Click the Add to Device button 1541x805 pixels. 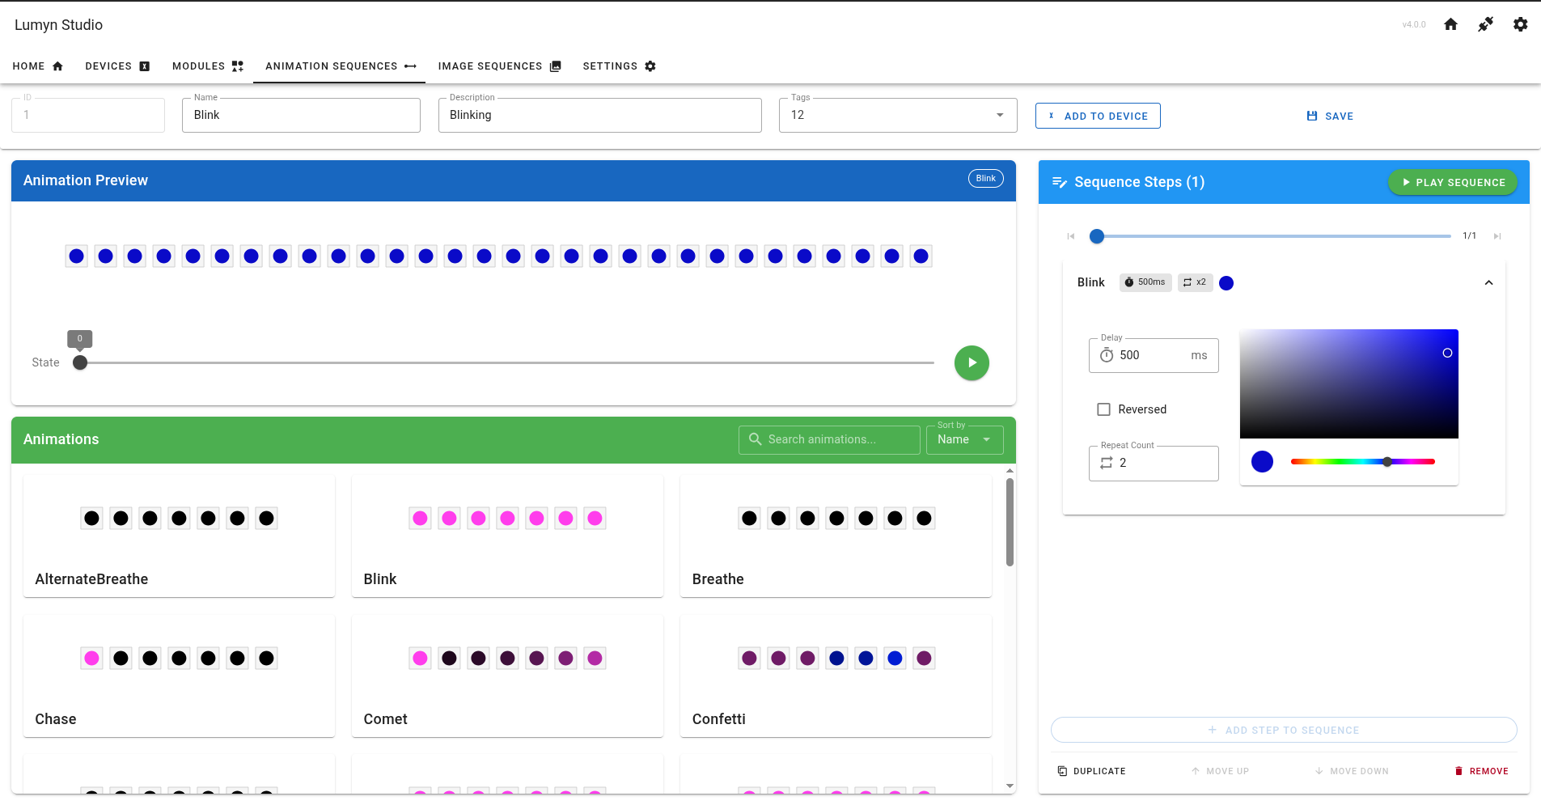point(1098,116)
